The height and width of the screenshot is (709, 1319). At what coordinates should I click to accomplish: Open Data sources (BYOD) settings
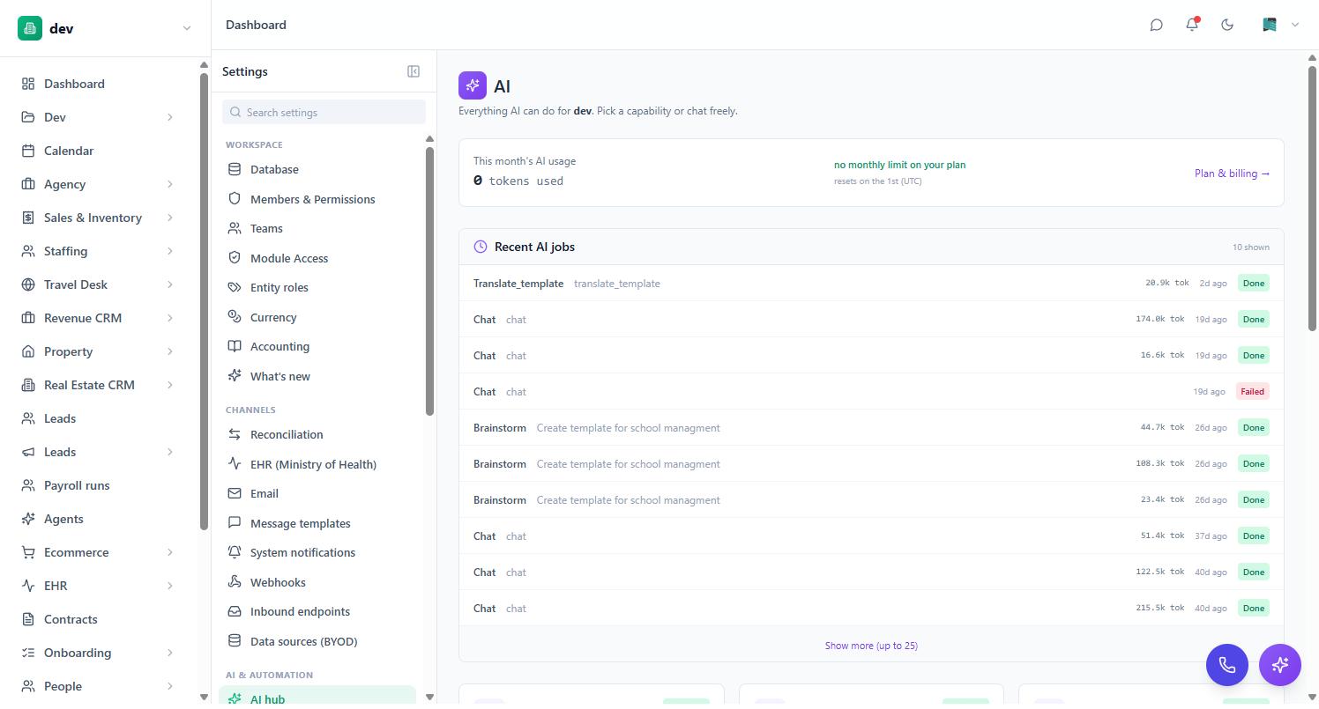pyautogui.click(x=317, y=641)
